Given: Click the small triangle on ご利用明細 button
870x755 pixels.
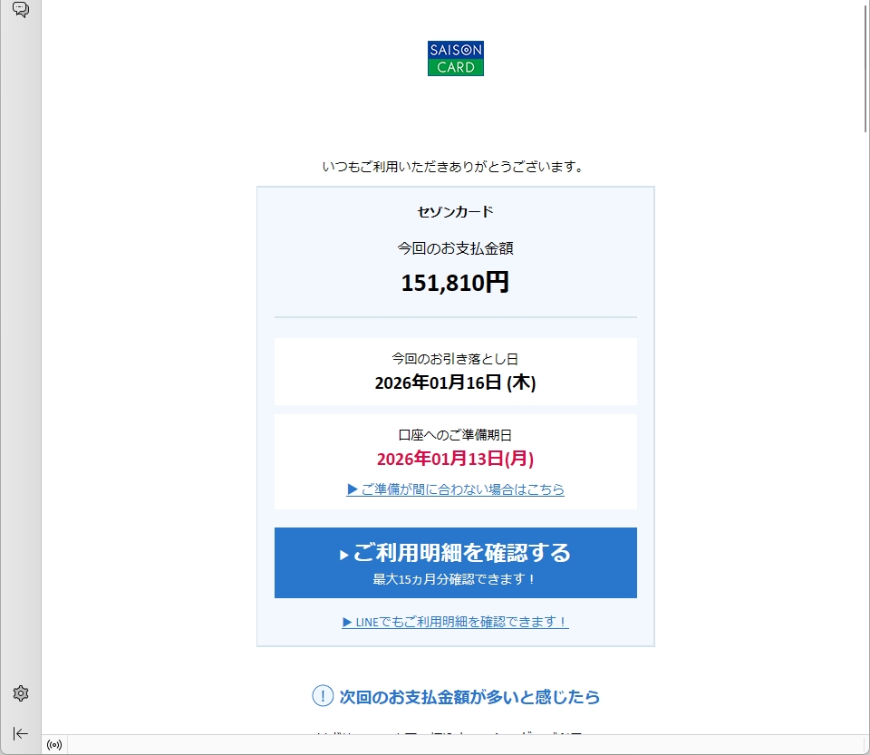Looking at the screenshot, I should (344, 555).
